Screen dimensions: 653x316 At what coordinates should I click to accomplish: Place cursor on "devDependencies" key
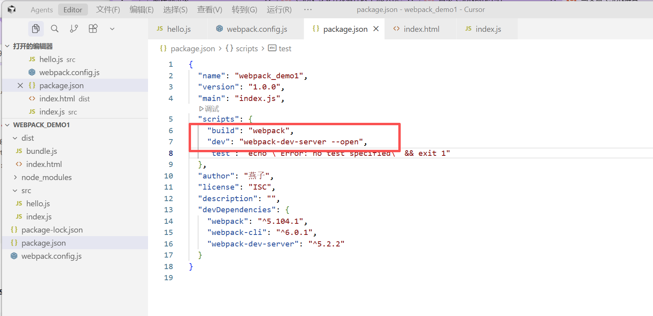tap(237, 209)
